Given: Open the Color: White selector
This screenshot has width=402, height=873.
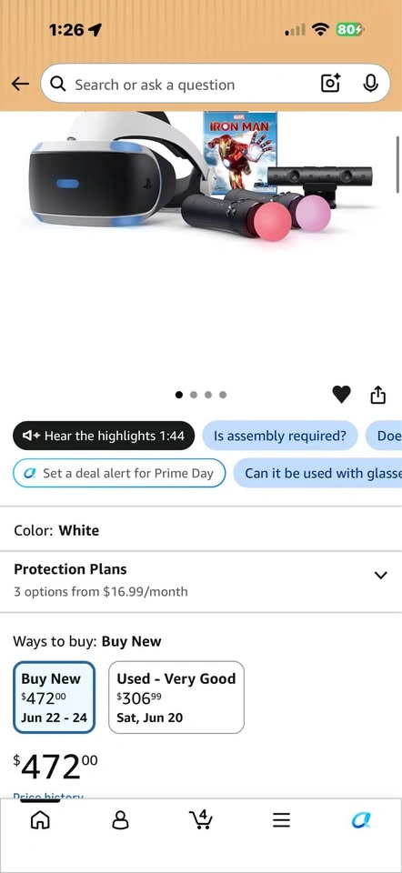Looking at the screenshot, I should (x=201, y=530).
